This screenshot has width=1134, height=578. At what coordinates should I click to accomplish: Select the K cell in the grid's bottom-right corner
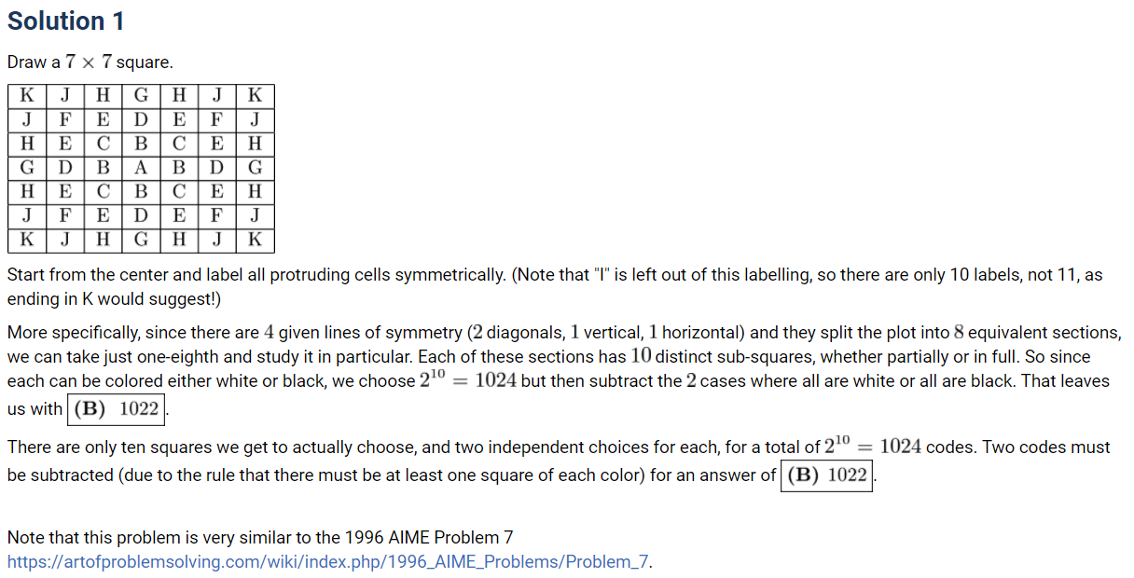(255, 240)
